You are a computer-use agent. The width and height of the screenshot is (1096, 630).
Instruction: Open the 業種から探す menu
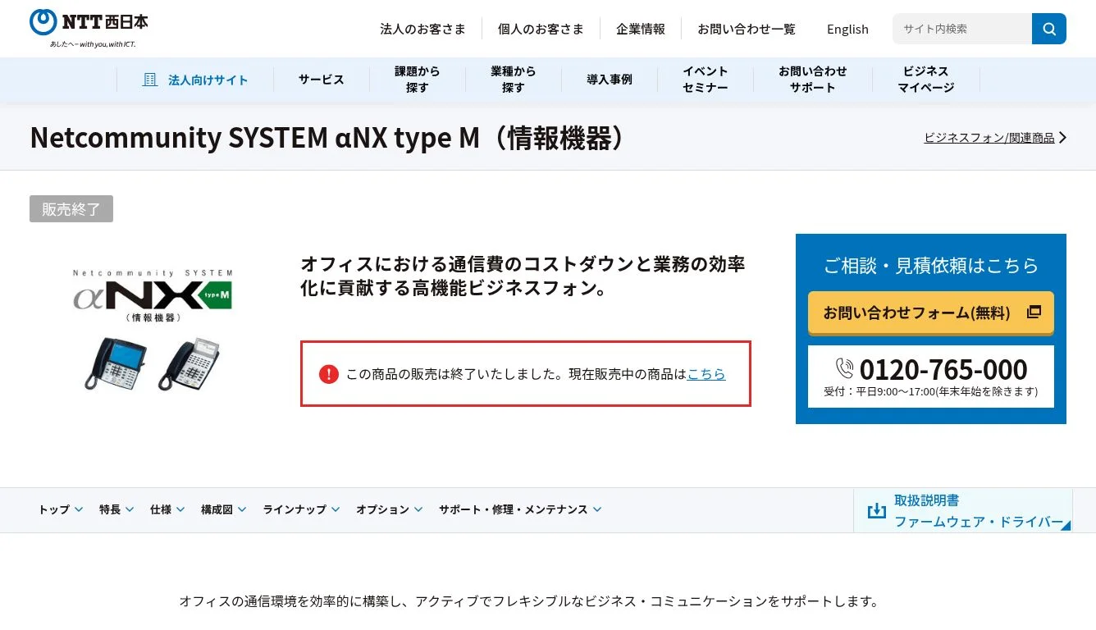514,80
